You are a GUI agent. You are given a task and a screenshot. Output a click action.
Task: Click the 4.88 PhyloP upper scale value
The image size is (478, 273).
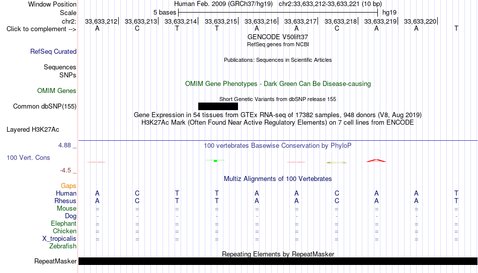[x=64, y=145]
